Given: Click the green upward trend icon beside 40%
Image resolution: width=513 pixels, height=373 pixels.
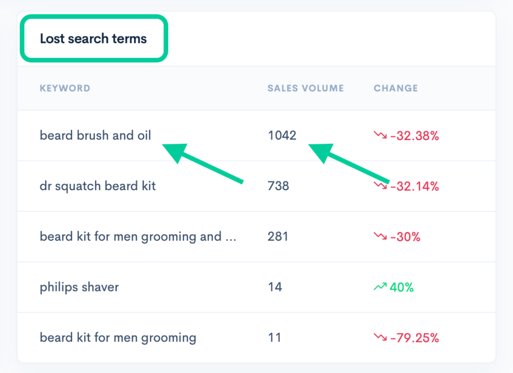Looking at the screenshot, I should [380, 287].
